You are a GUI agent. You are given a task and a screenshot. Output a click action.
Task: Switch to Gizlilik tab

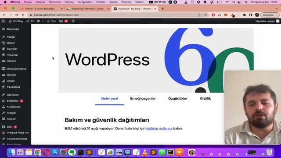click(x=205, y=98)
